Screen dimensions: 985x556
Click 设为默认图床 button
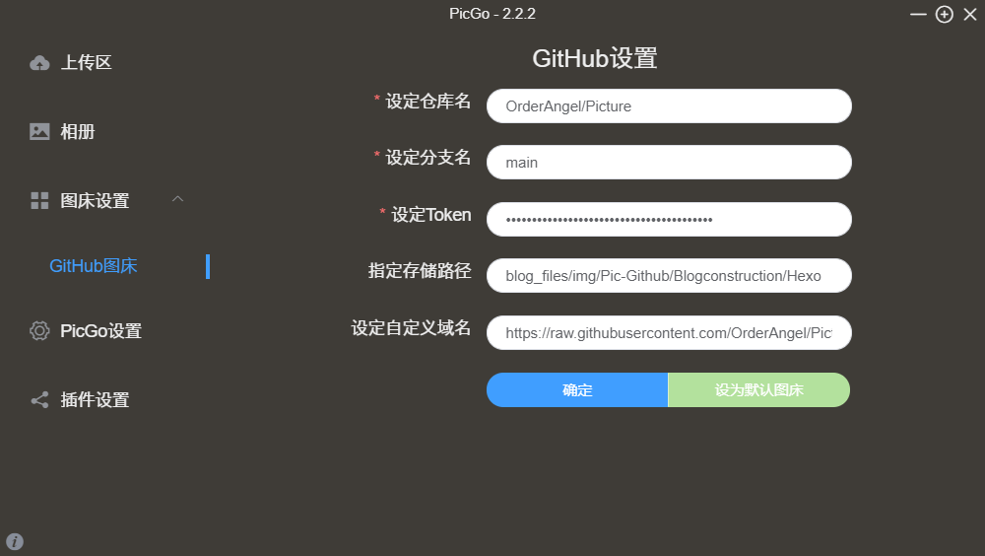(x=758, y=390)
